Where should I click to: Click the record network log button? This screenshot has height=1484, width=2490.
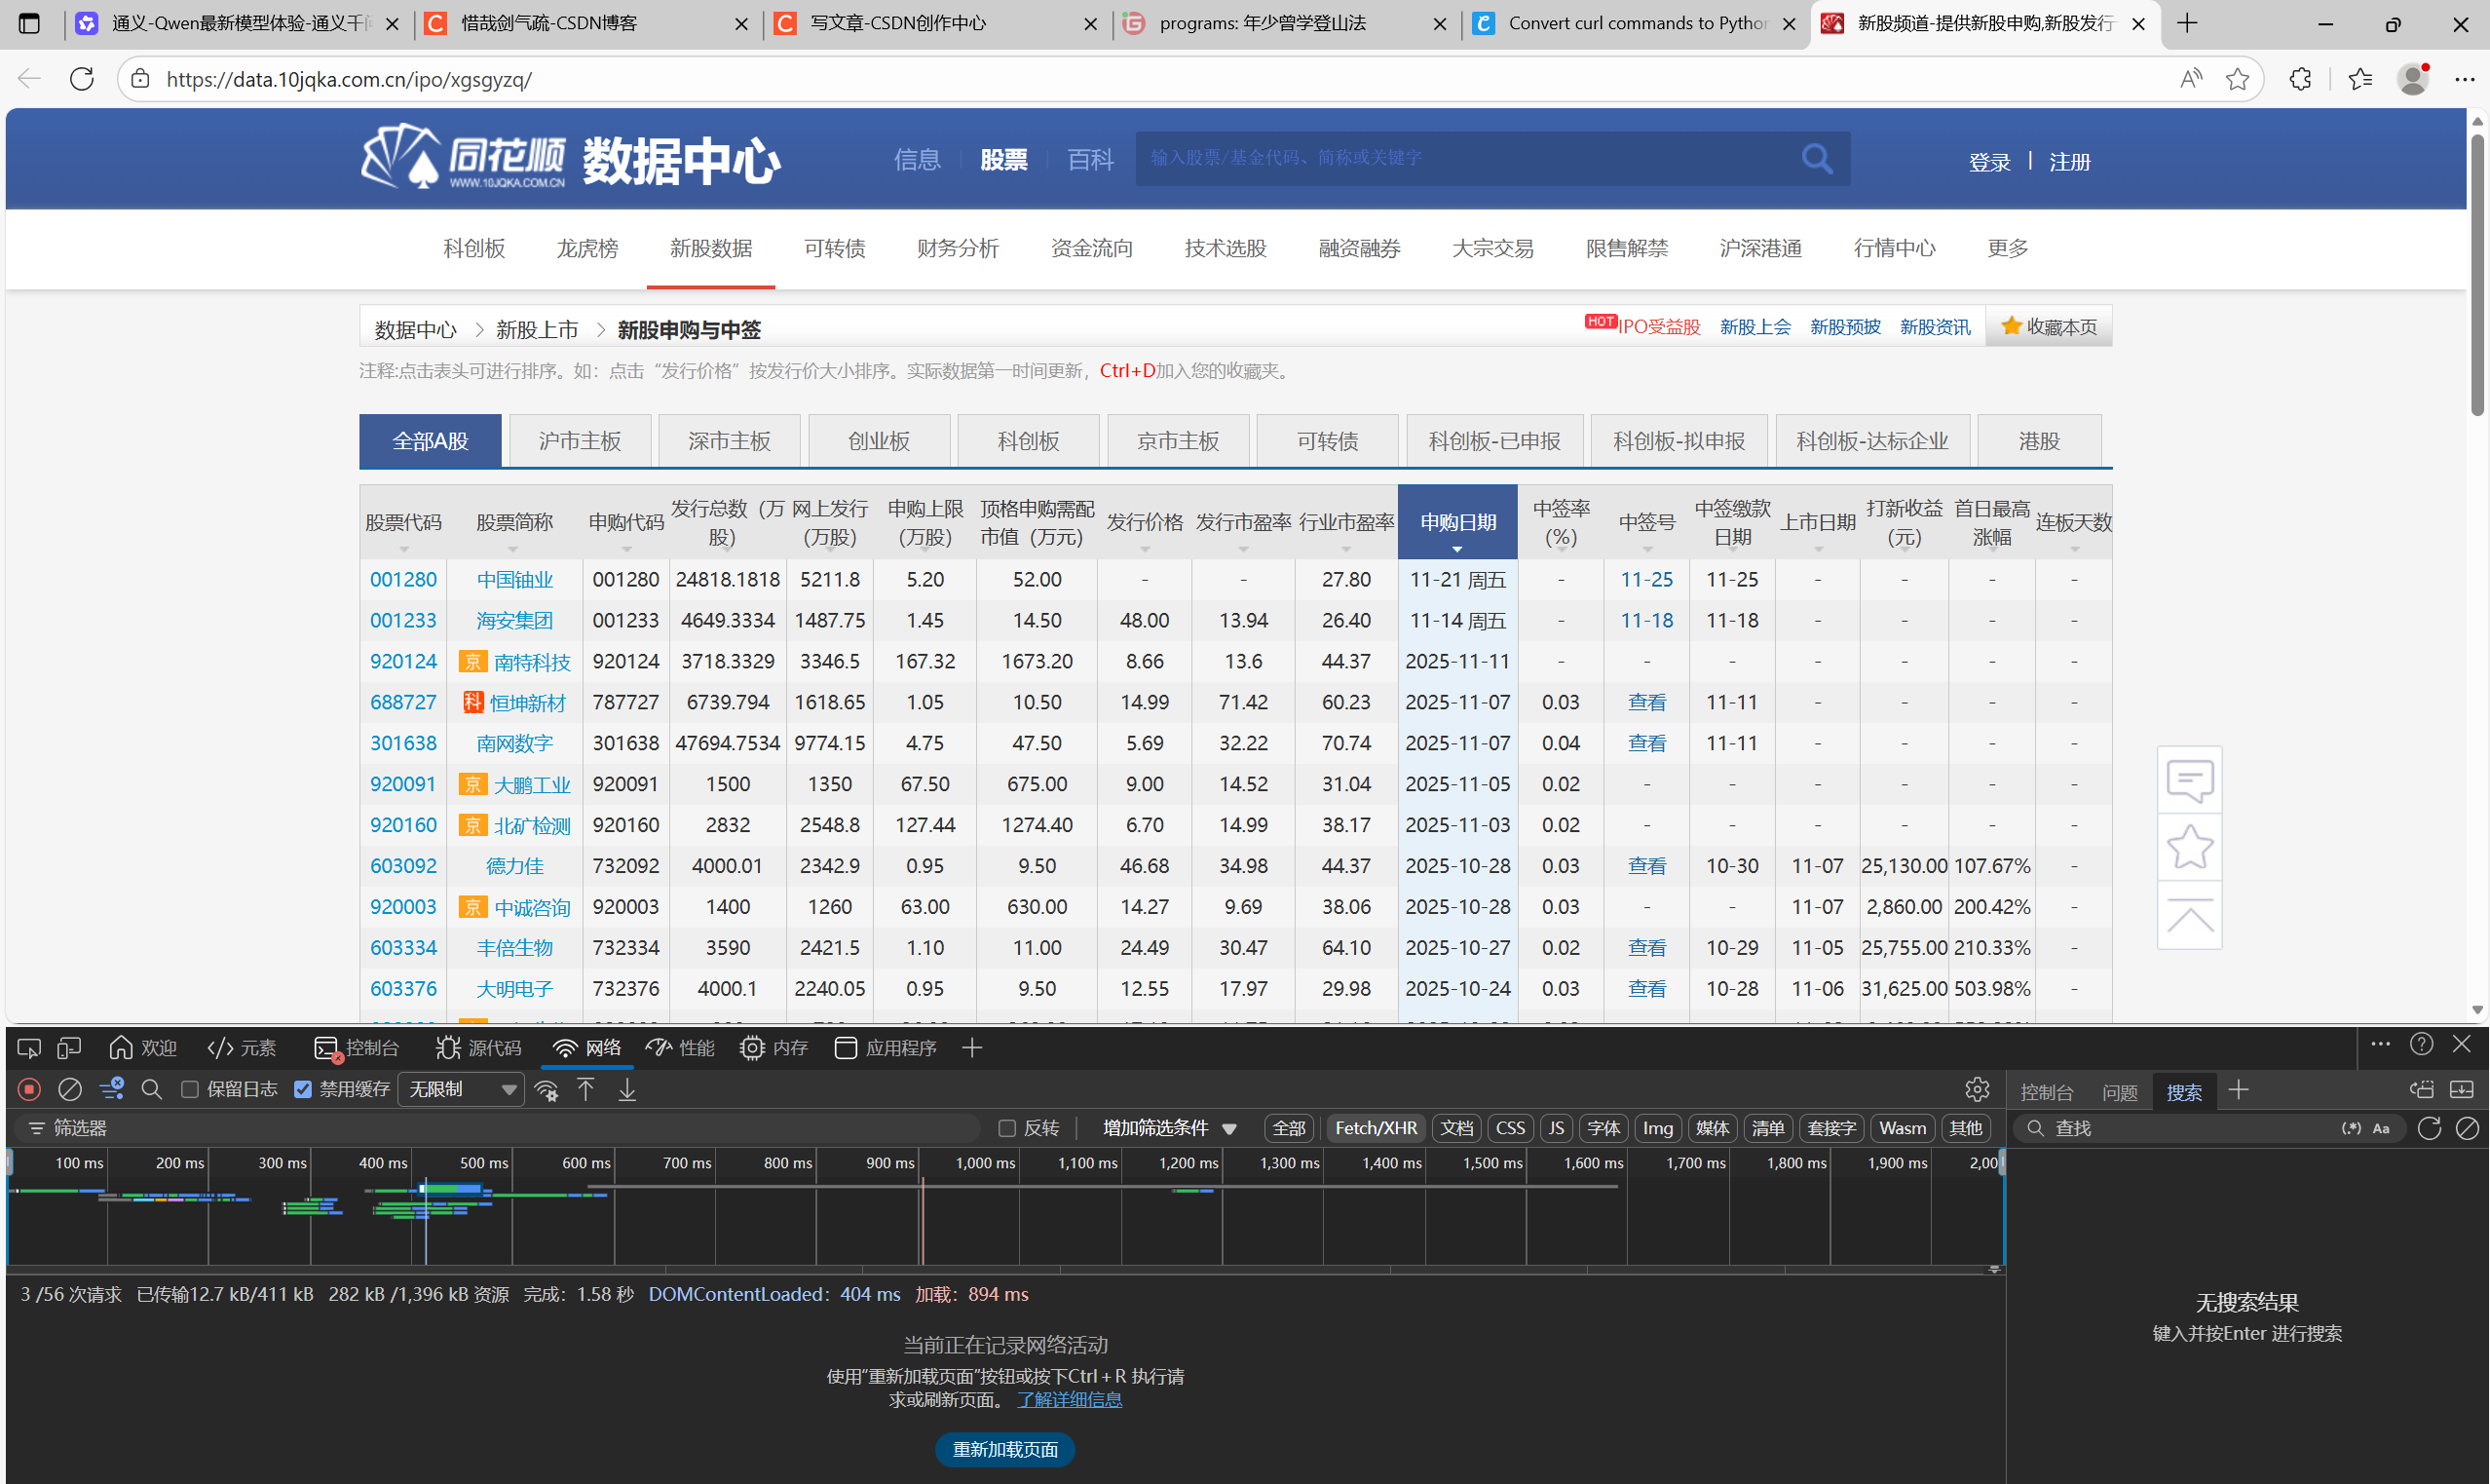[29, 1089]
